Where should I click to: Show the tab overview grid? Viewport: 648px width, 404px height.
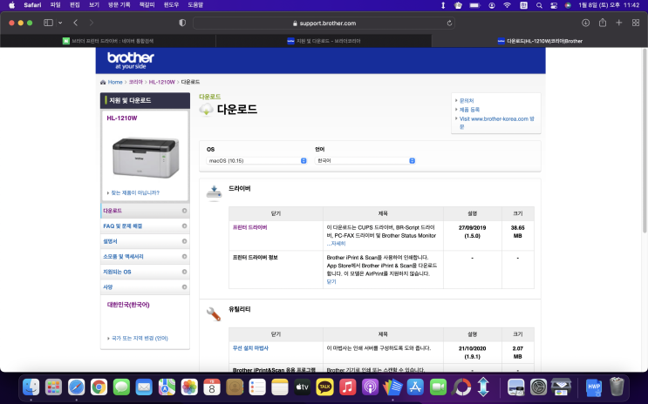(636, 23)
